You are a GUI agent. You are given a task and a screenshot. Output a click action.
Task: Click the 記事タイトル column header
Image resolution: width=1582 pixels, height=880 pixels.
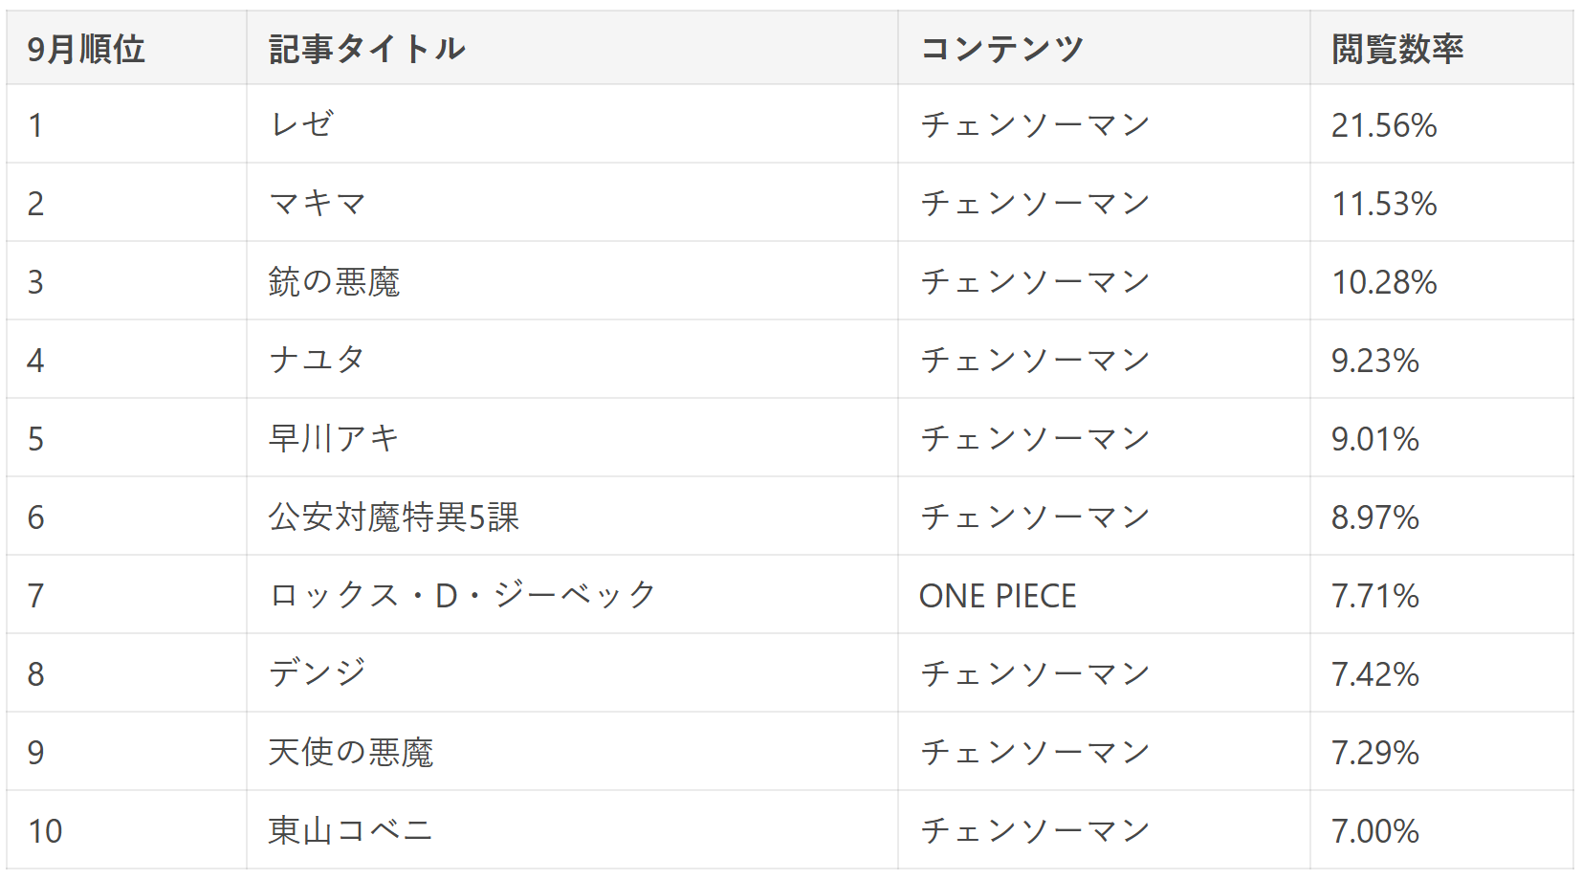[x=367, y=49]
